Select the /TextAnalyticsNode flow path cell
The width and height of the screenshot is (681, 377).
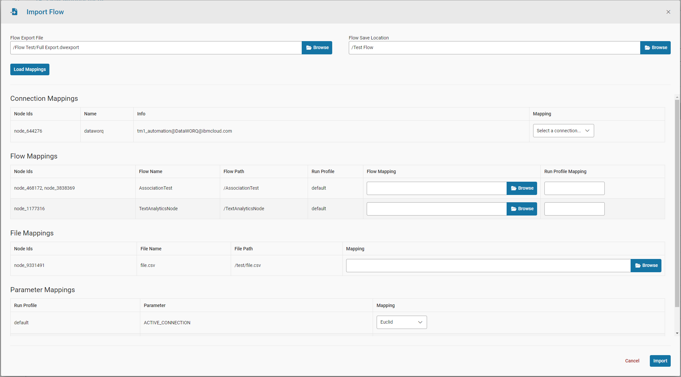coord(264,209)
